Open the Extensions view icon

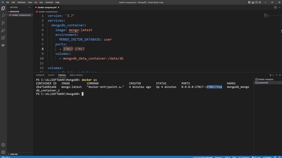tap(3, 38)
